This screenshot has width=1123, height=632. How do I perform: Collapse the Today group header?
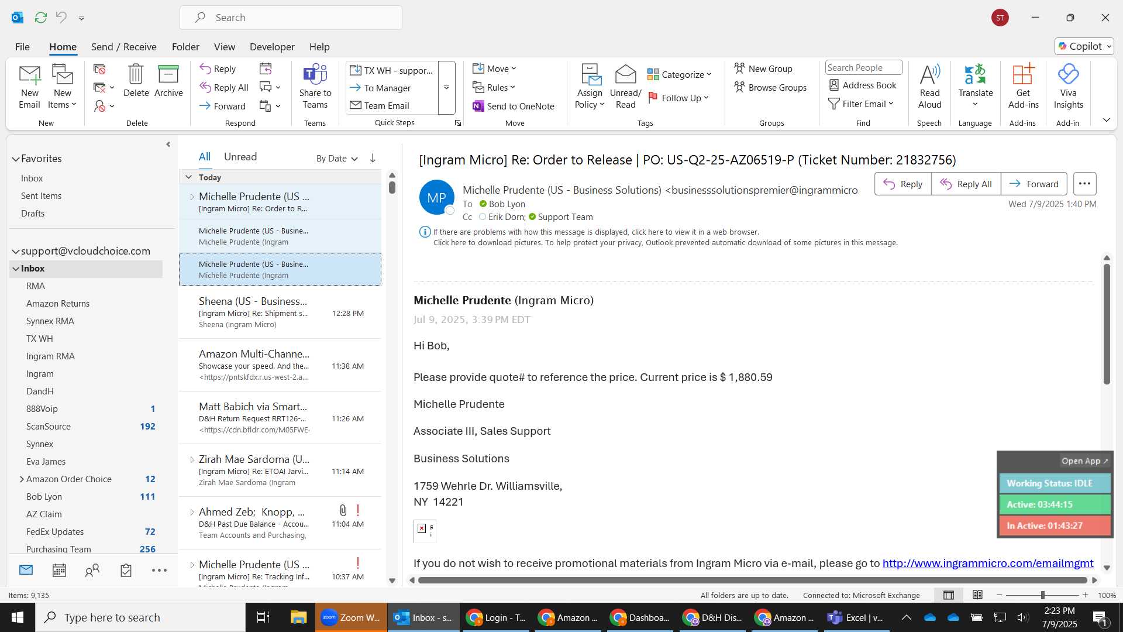pos(188,177)
